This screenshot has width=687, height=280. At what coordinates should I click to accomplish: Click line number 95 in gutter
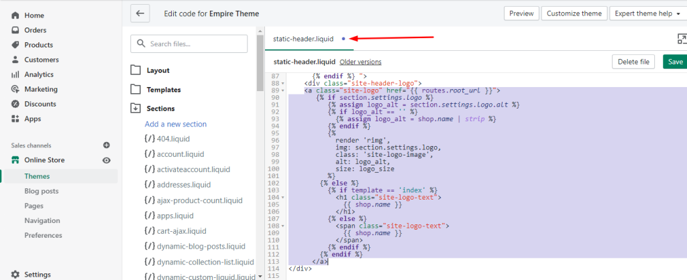(x=274, y=133)
